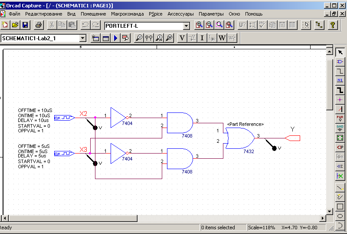Activate the Select arrow tool

tap(340, 52)
